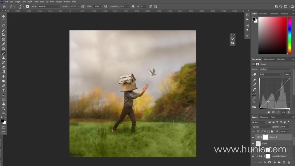
Task: Select the Lasso tool
Action: 4,26
